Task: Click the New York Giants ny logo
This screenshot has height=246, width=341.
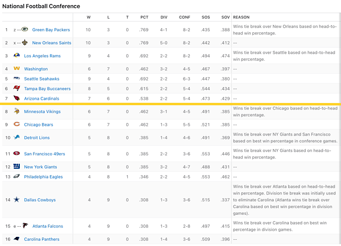Action: coord(16,167)
